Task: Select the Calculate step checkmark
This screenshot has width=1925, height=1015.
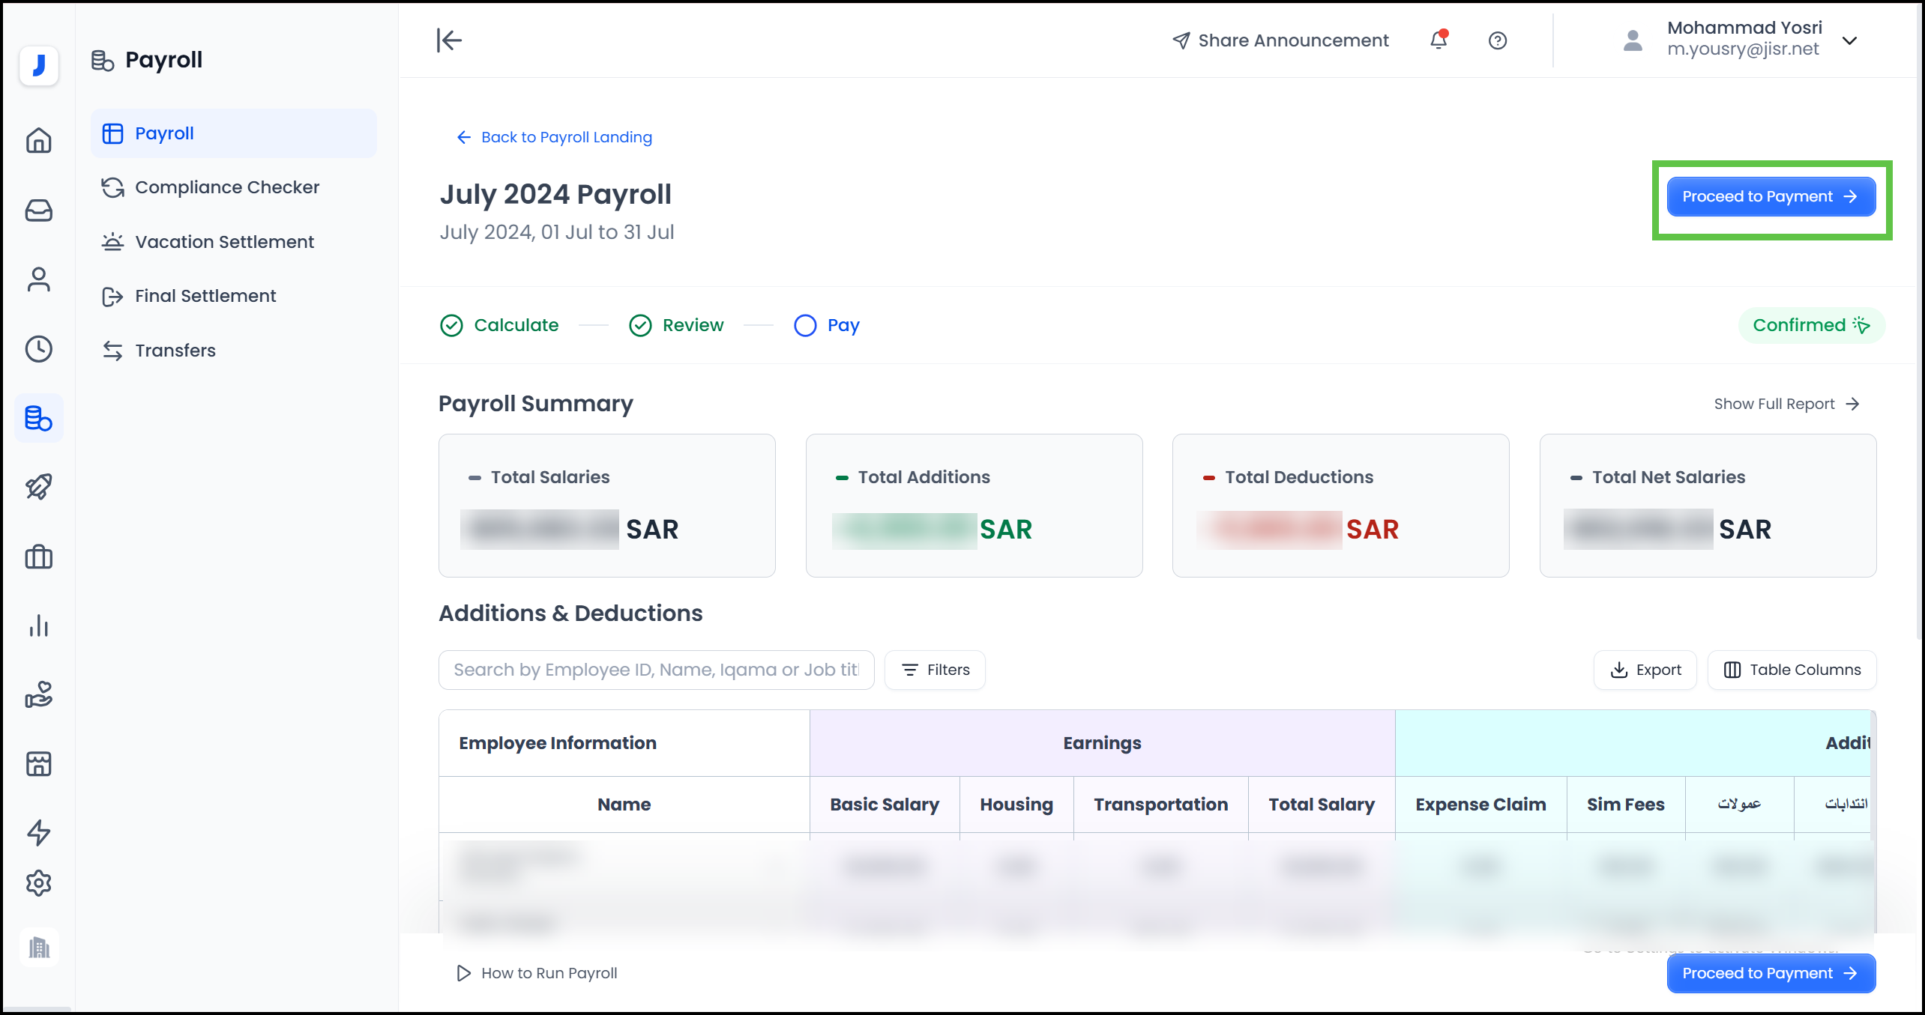Action: coord(451,325)
